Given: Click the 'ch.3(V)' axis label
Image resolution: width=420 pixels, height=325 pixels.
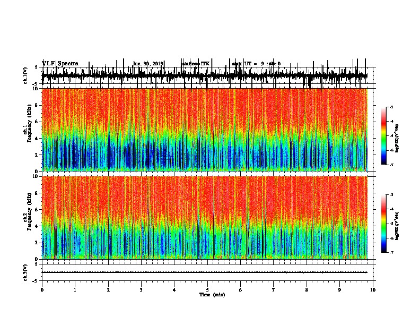Looking at the screenshot, I should click(25, 272).
